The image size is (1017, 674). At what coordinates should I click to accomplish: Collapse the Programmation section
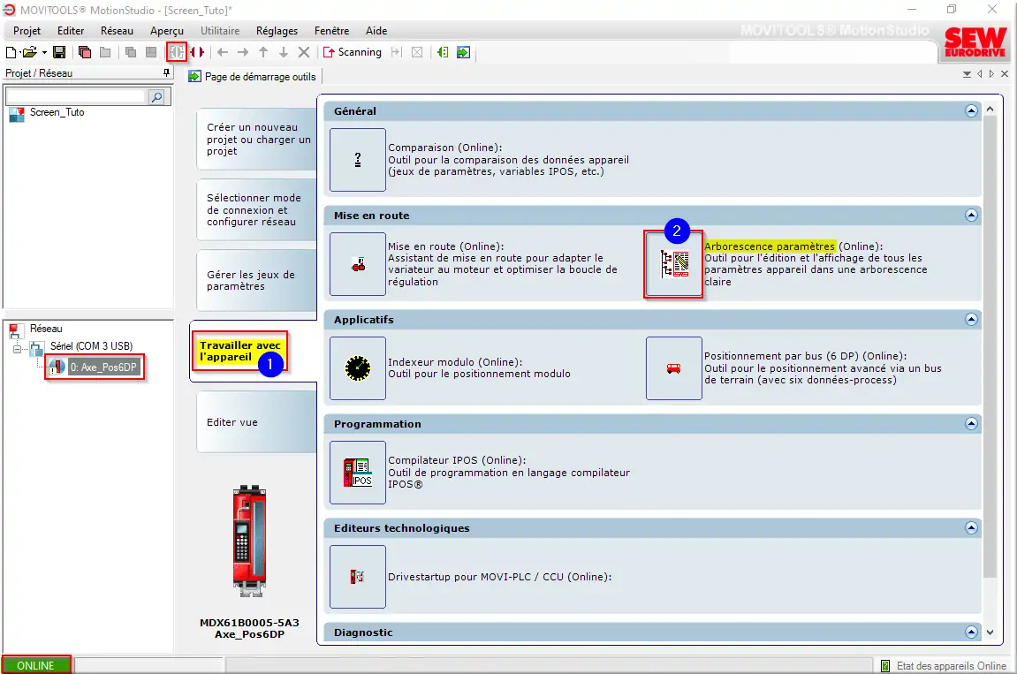pyautogui.click(x=971, y=424)
